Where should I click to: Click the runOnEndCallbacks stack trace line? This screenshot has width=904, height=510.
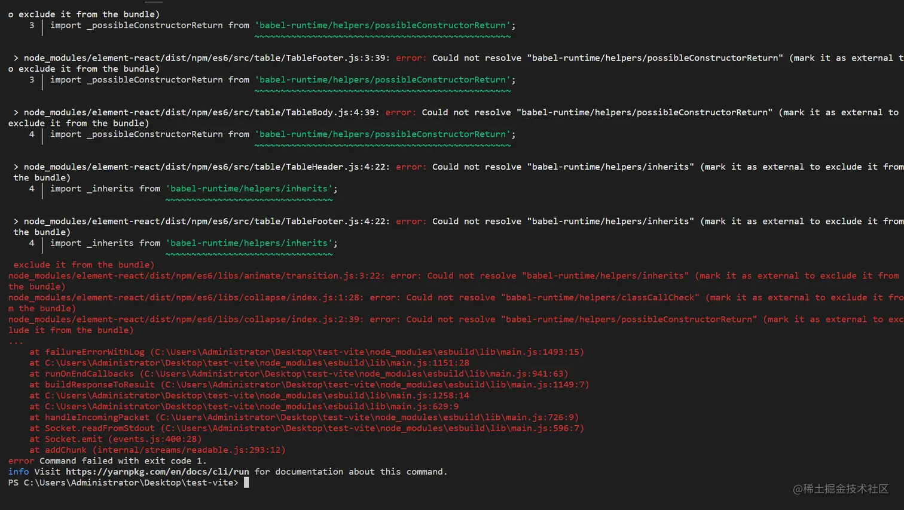(x=299, y=374)
